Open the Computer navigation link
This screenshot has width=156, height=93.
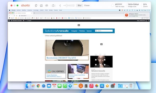pos(74,31)
